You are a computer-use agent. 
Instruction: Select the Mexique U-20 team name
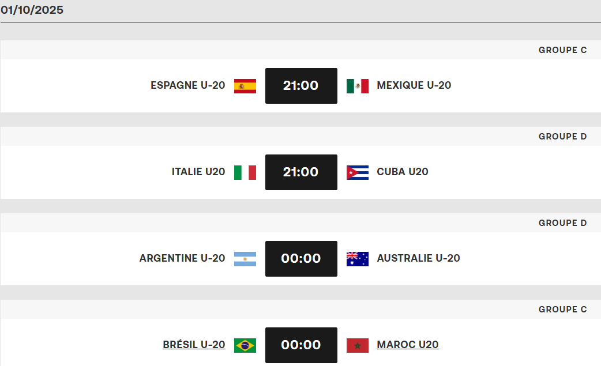click(414, 85)
